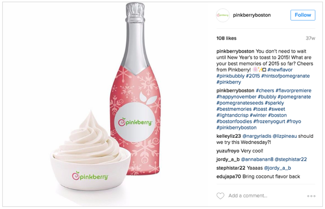Click the 37w post timestamp

point(310,38)
